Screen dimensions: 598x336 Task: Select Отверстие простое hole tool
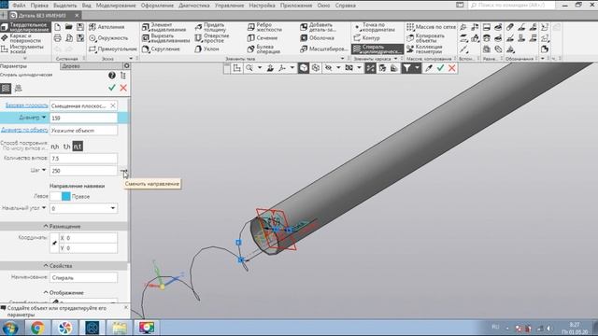point(212,38)
